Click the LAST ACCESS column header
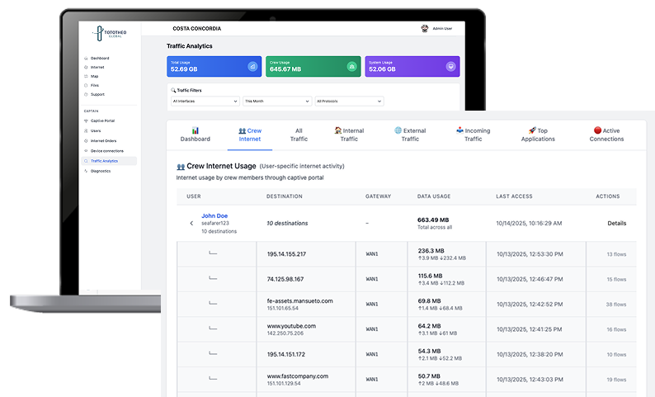The image size is (655, 397). (x=514, y=196)
